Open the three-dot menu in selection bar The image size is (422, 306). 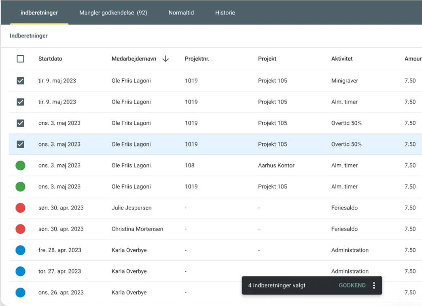374,285
